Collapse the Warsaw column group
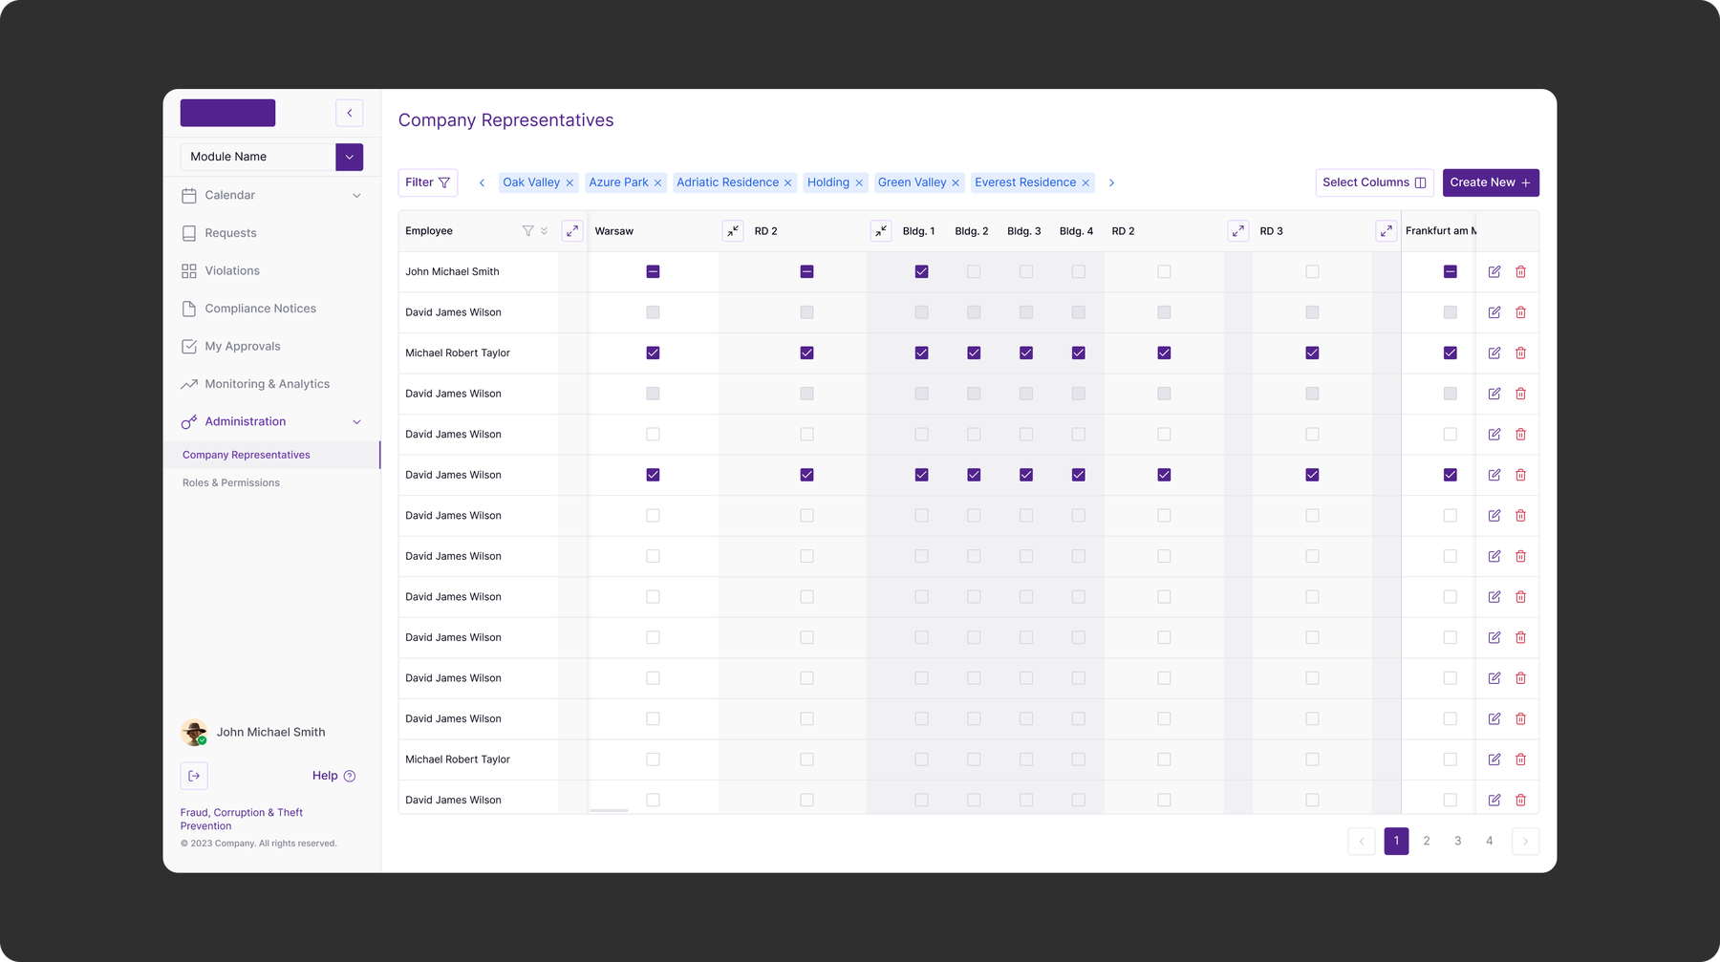The width and height of the screenshot is (1720, 962). (x=733, y=231)
